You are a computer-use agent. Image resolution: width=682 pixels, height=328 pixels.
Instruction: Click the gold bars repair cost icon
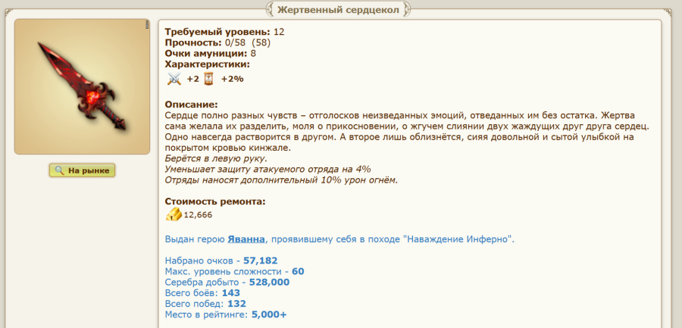pyautogui.click(x=174, y=215)
